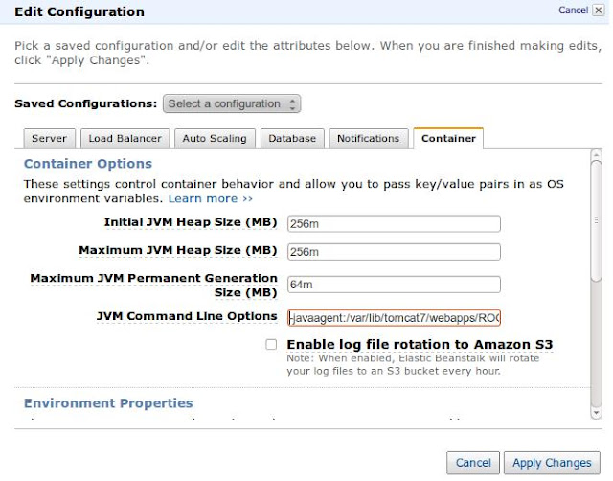Click the Maximum JVM Permanent Generation Size field

point(394,285)
